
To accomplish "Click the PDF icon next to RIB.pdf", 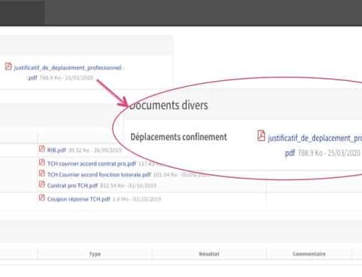I will (42, 149).
